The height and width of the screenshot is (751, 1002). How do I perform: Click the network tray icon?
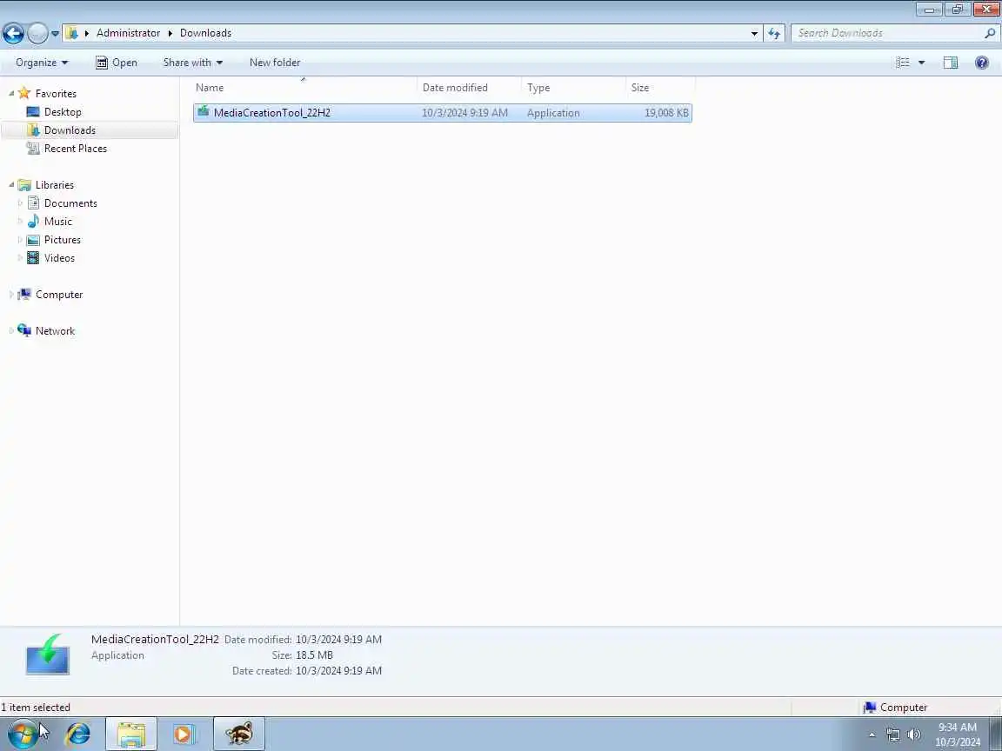893,735
